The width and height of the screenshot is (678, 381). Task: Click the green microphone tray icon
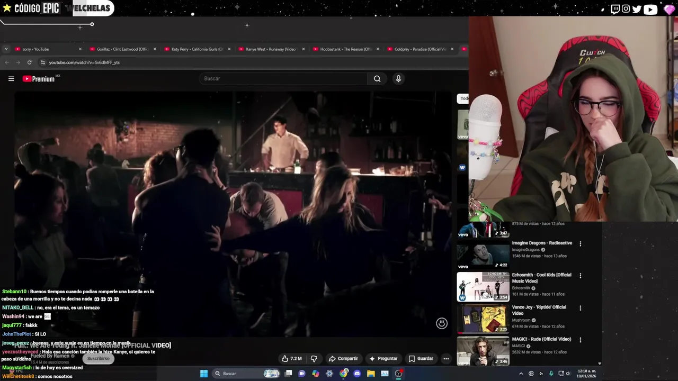click(551, 374)
